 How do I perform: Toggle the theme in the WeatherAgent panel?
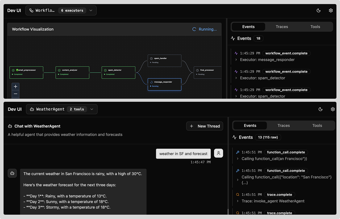tap(320, 109)
